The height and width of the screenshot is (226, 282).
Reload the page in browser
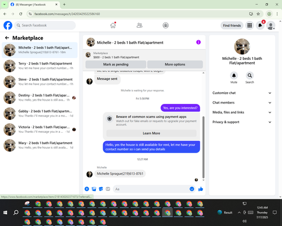point(21,14)
